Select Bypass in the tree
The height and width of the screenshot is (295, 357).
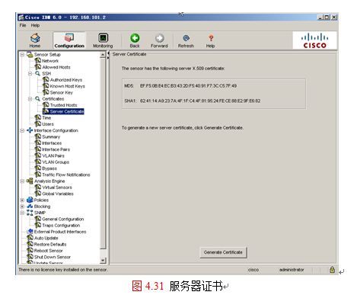pyautogui.click(x=49, y=168)
